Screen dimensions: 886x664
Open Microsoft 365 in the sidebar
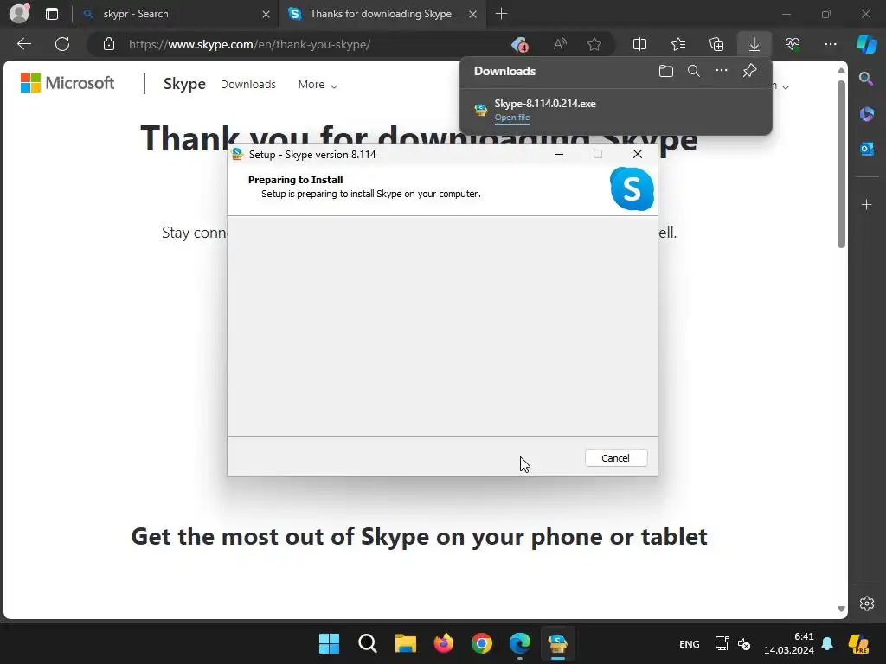click(866, 114)
